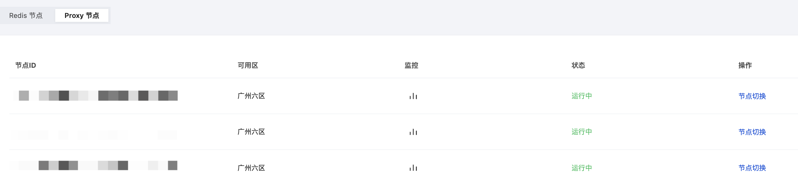Select the Proxy 节点 tab

pyautogui.click(x=82, y=15)
